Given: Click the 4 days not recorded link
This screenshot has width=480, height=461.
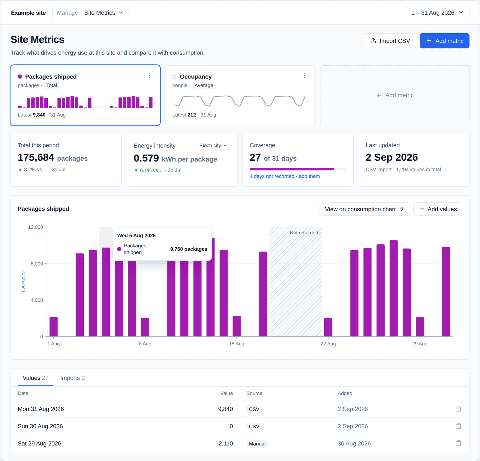Looking at the screenshot, I should pyautogui.click(x=285, y=176).
